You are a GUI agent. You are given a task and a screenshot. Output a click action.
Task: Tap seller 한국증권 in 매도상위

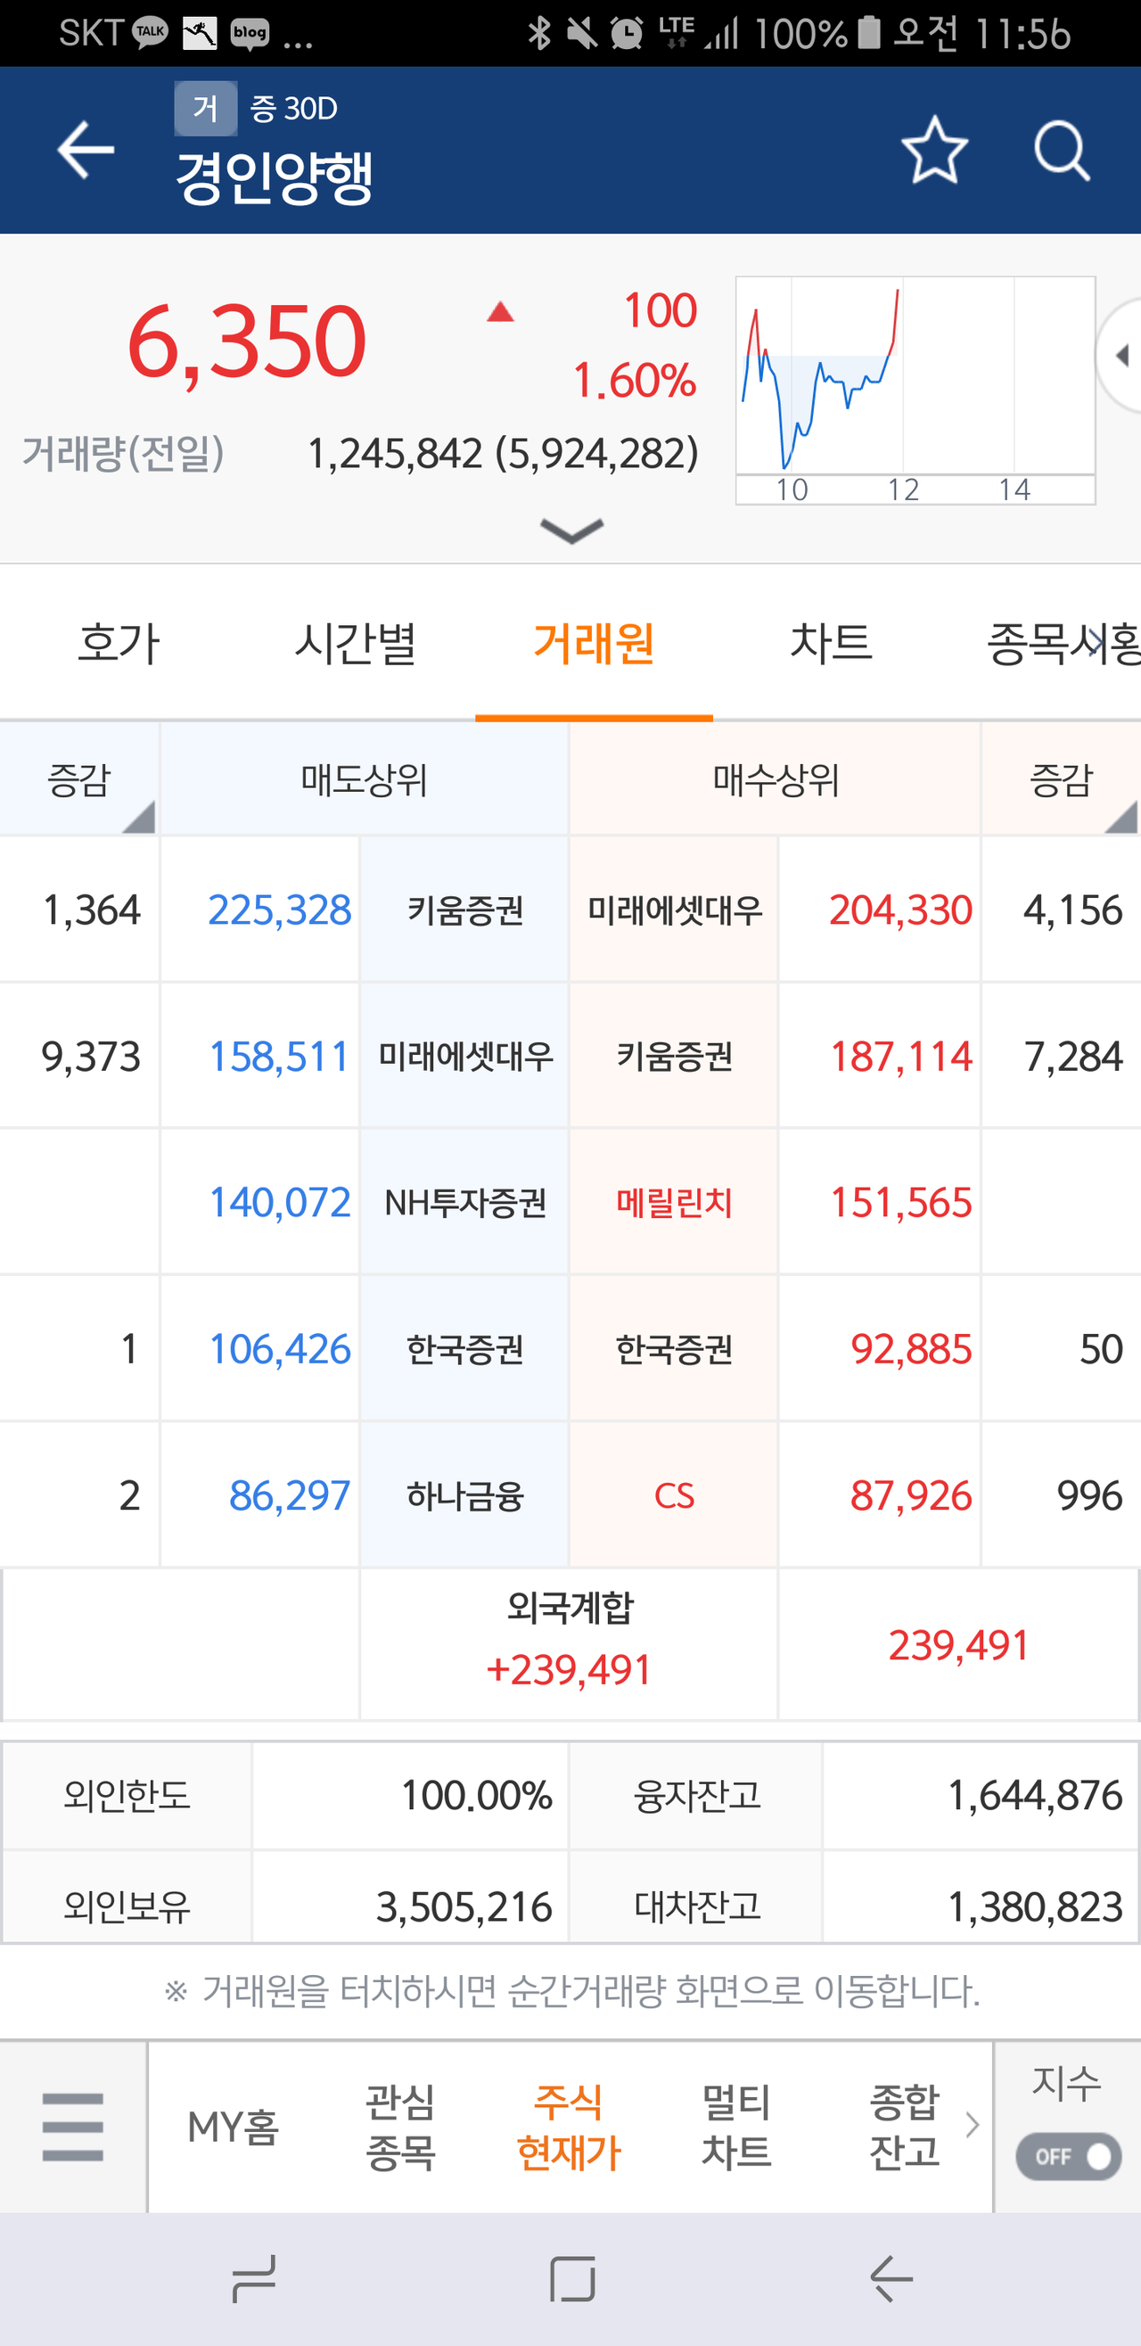click(x=464, y=1349)
